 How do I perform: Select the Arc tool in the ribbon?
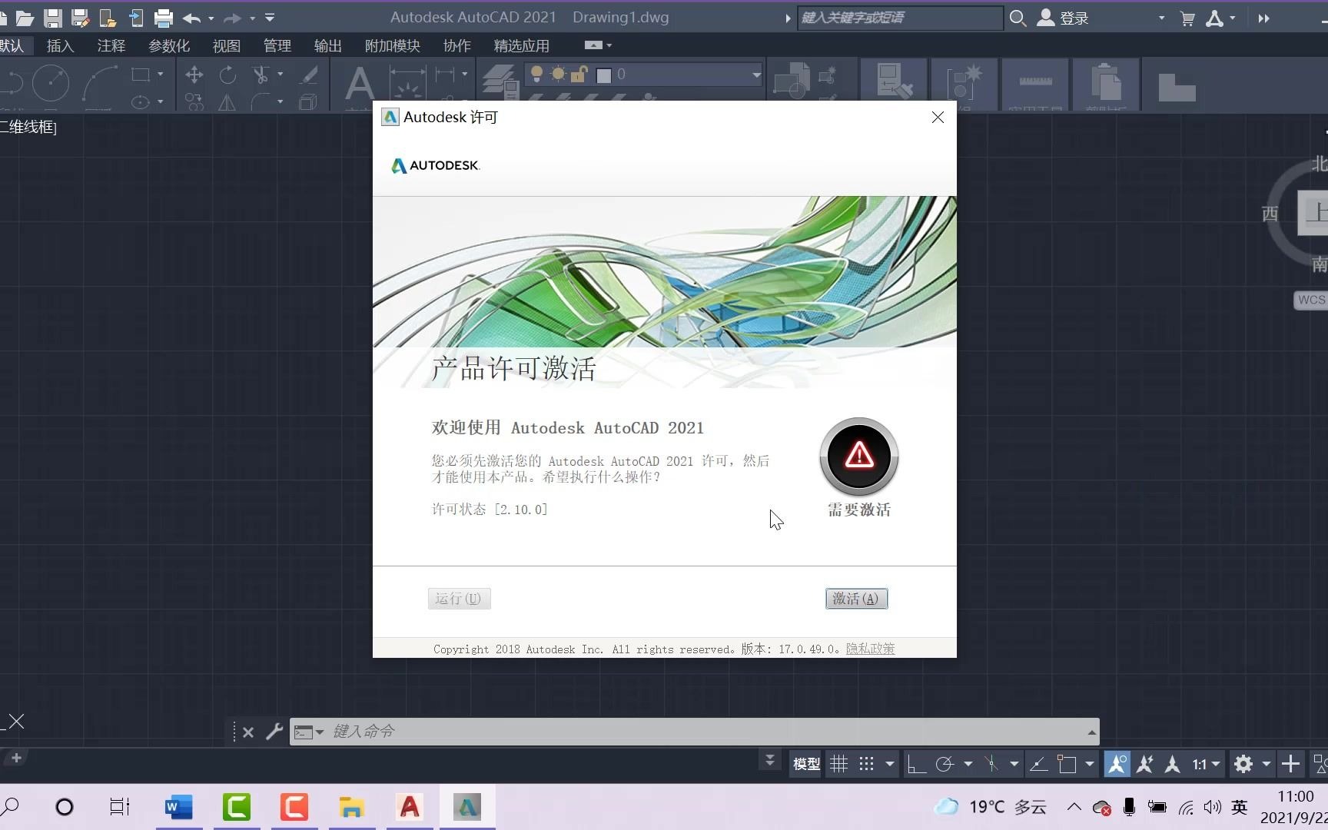point(100,83)
